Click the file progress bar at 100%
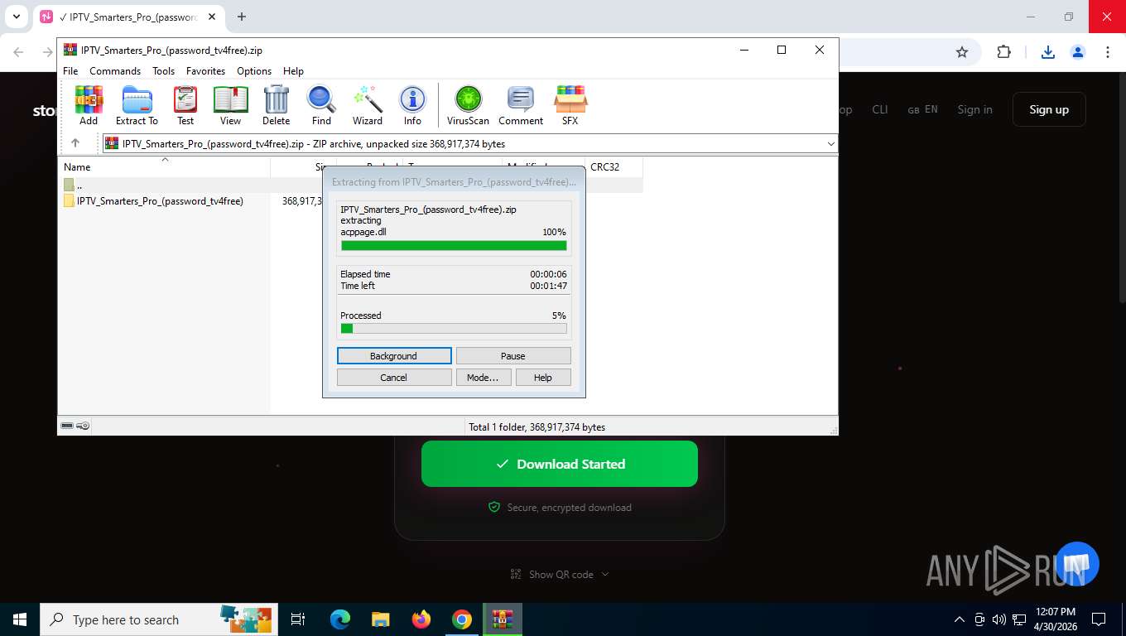The image size is (1126, 636). 454,246
